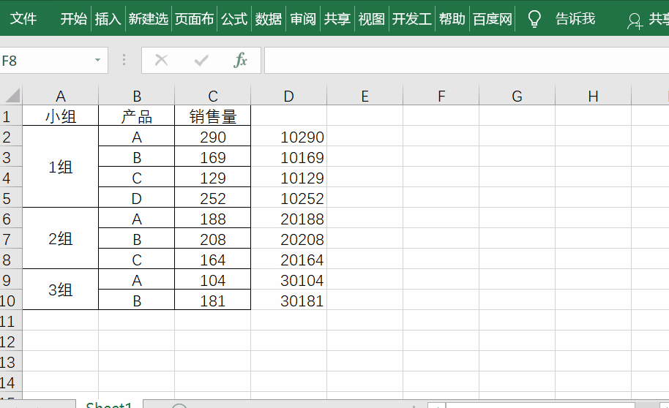669x408 pixels.
Task: Select column F header
Action: click(441, 96)
